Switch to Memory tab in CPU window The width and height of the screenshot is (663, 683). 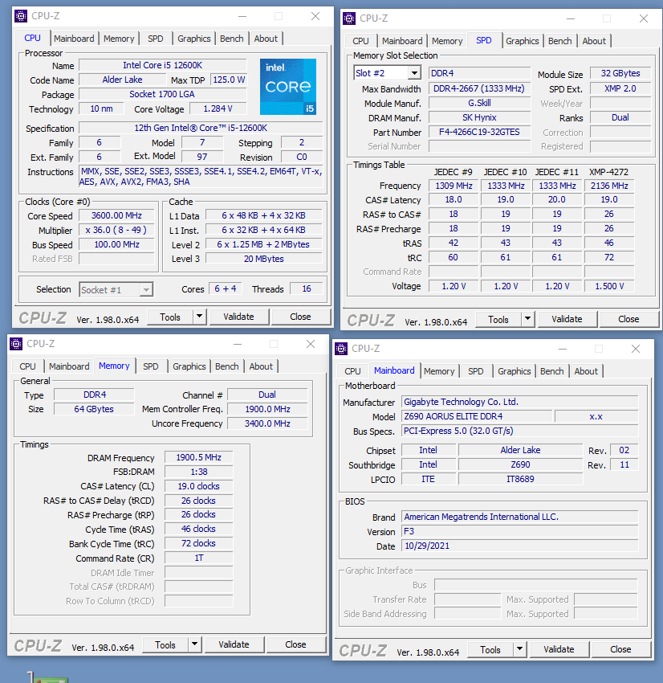coord(119,39)
